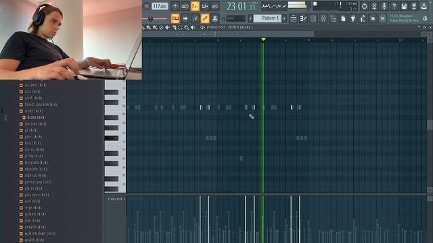Click the export render download icon
This screenshot has width=433, height=243.
pyautogui.click(x=424, y=6)
